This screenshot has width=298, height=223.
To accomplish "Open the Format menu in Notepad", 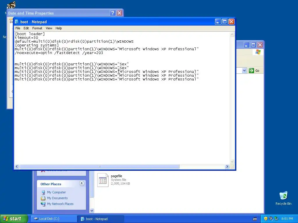I will (37, 28).
